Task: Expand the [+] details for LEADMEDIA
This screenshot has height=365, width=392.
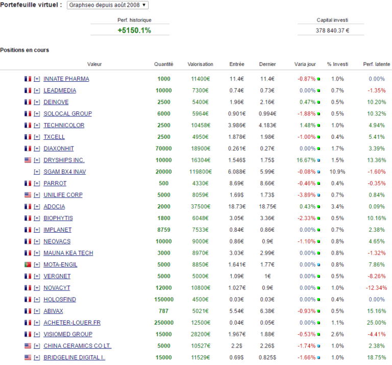Action: pyautogui.click(x=37, y=91)
